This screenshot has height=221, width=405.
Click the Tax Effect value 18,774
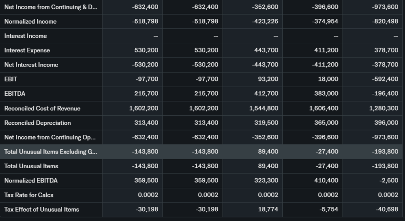coord(268,209)
